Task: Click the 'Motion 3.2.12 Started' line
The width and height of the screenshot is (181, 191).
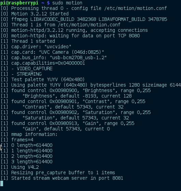Action: 40,14
